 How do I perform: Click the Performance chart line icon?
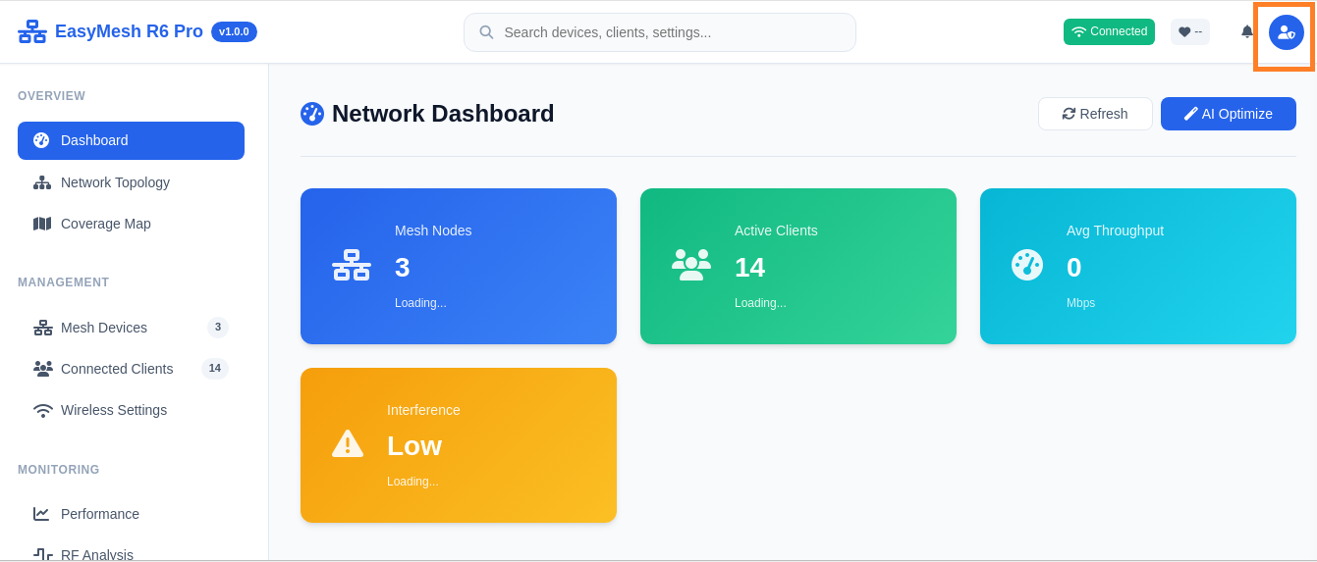tap(41, 514)
